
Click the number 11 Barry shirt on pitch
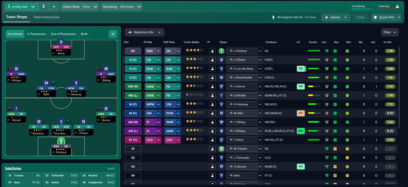(x=61, y=42)
